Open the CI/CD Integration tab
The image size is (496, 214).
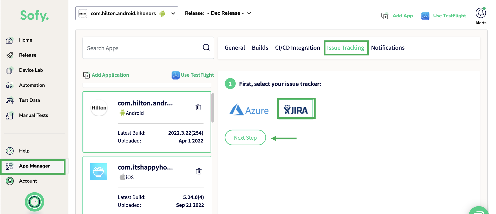coord(297,48)
